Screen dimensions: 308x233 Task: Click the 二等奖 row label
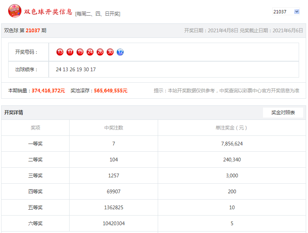[x=35, y=160]
